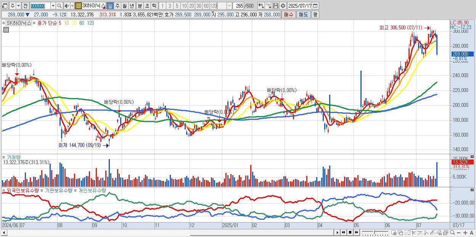
Task: Zoom in chart with the plus icon
Action: coord(465,232)
